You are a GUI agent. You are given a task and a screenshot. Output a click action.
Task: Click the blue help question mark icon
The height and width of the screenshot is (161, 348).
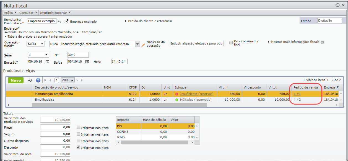(x=38, y=80)
